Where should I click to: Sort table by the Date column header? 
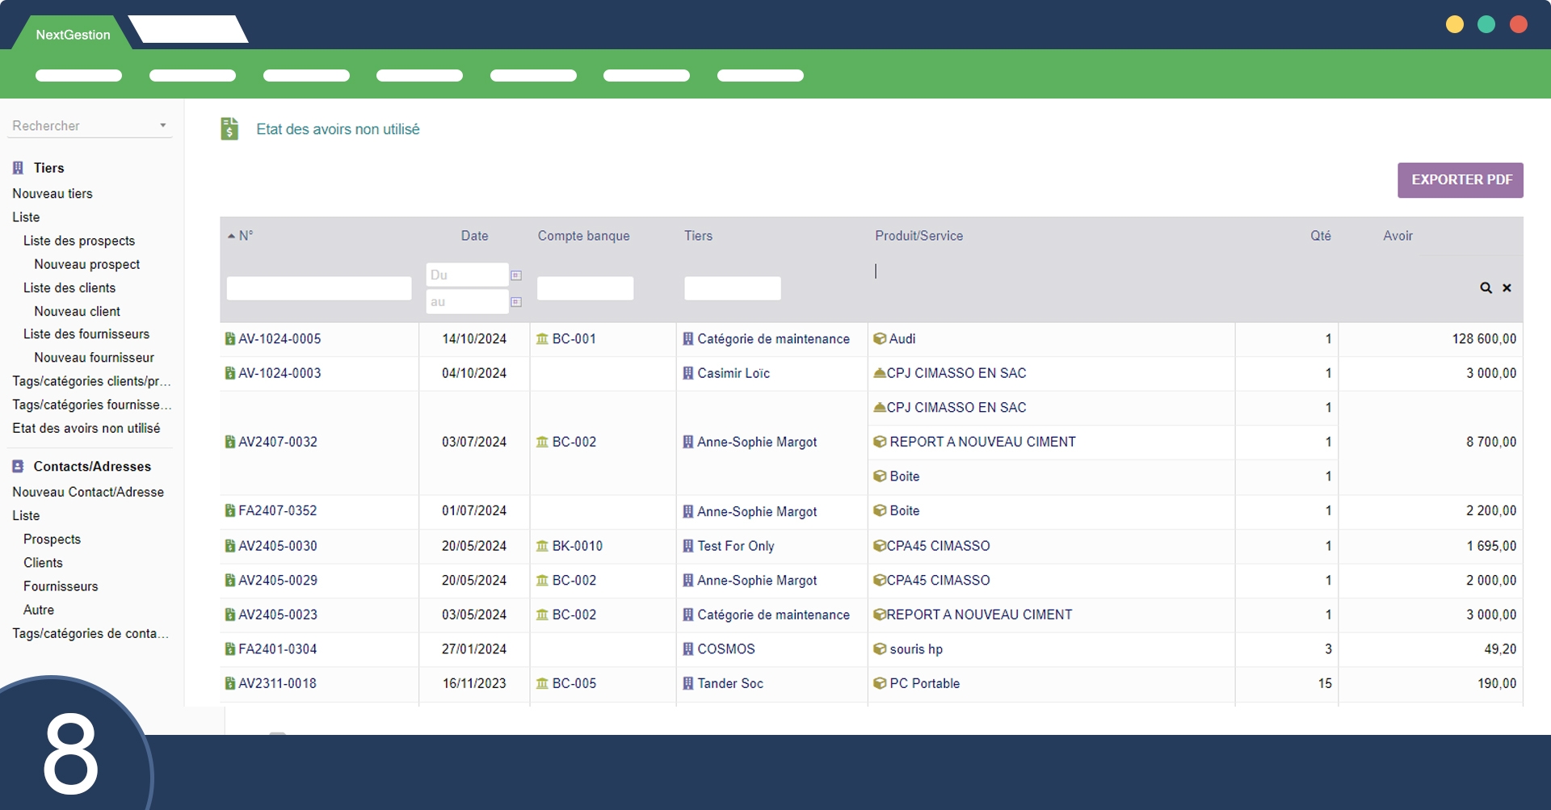[x=474, y=236]
